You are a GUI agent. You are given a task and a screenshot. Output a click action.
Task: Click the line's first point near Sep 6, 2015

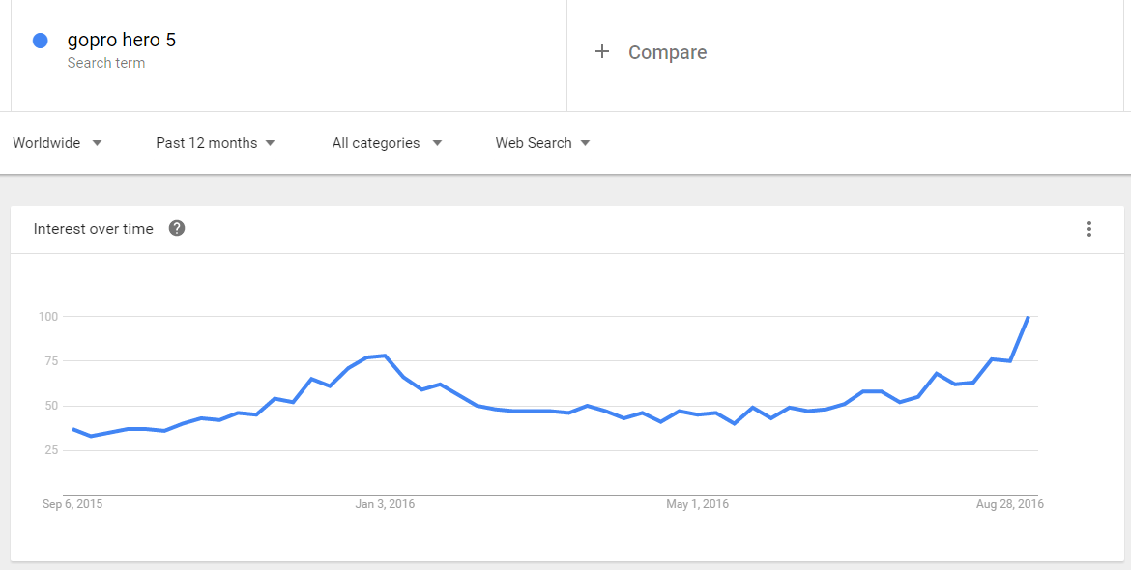pos(73,429)
